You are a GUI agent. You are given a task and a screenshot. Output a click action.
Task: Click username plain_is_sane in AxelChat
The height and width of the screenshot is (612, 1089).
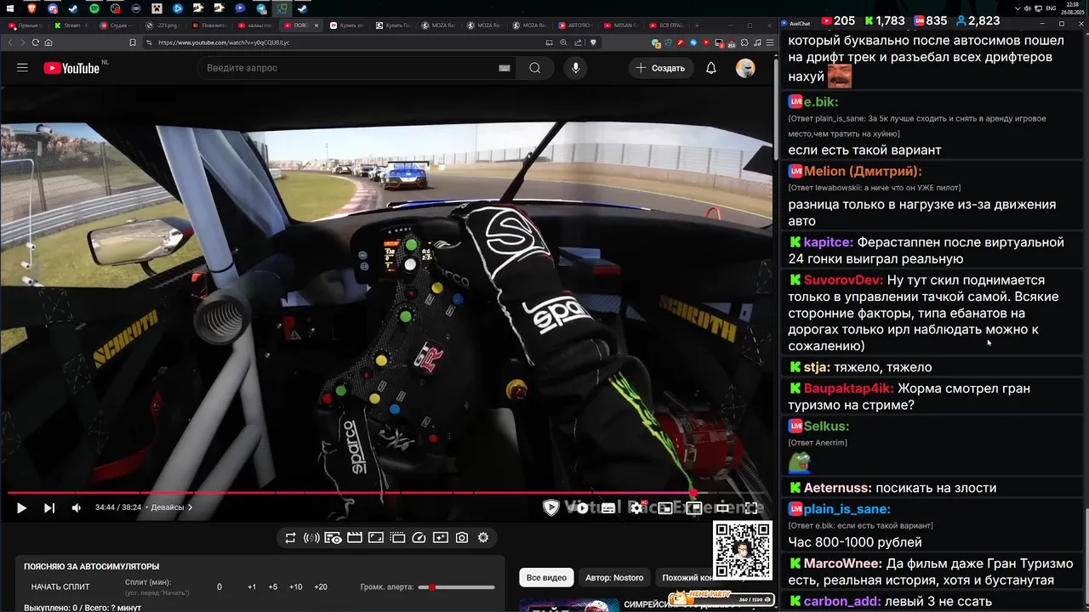(x=847, y=509)
